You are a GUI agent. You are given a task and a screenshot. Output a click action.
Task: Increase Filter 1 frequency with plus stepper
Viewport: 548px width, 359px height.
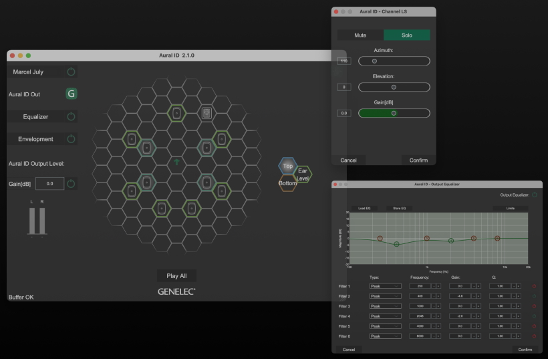(x=438, y=286)
